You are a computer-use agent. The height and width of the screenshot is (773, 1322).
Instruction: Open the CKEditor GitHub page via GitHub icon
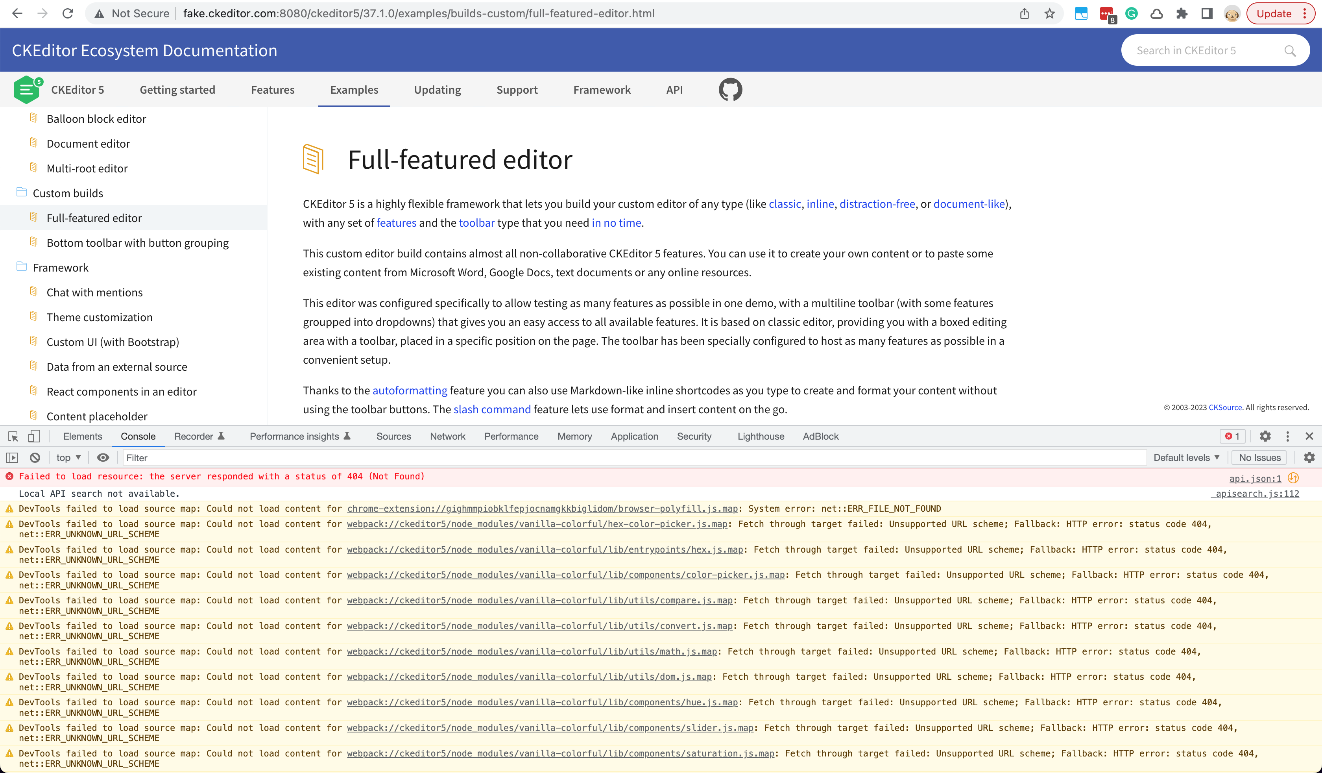[730, 89]
